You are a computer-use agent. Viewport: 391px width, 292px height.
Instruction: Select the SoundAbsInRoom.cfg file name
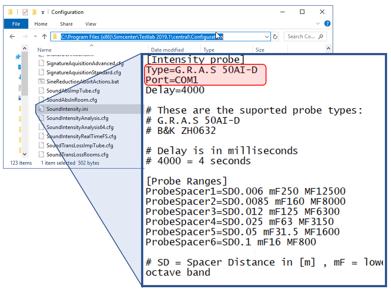click(x=71, y=100)
